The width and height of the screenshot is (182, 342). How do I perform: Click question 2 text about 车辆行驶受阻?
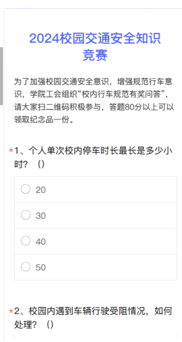[x=93, y=318]
